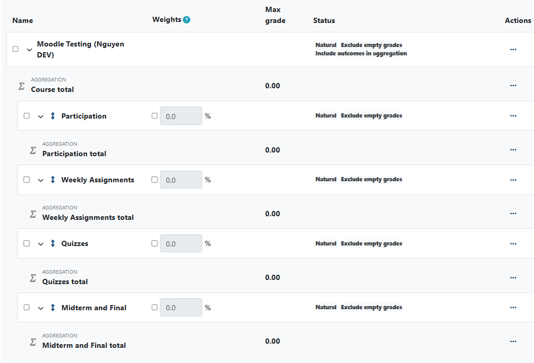This screenshot has height=363, width=534.
Task: Check the Moodle Testing course checkbox
Action: (15, 49)
